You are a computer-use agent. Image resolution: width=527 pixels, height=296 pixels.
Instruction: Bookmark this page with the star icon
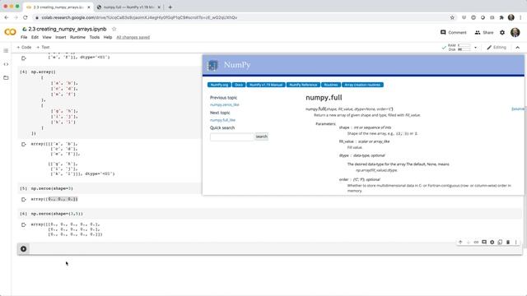(x=452, y=17)
